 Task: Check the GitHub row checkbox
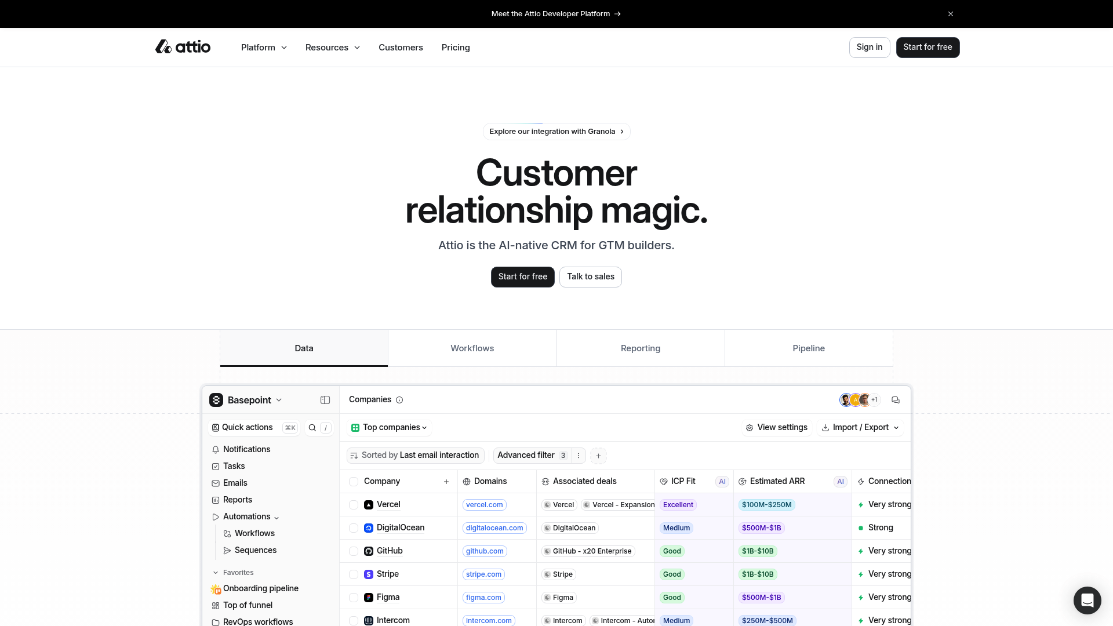(x=354, y=551)
